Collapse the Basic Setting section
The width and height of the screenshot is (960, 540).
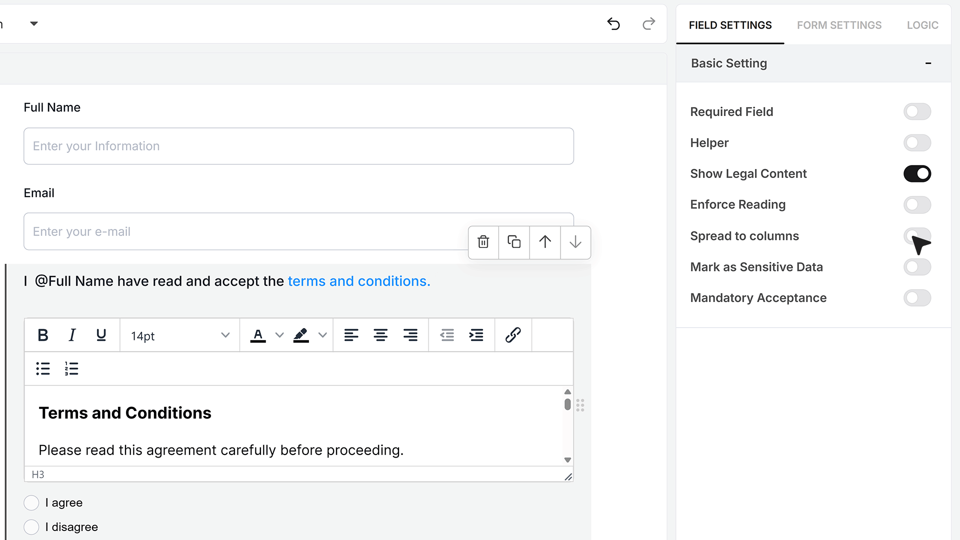(x=928, y=63)
